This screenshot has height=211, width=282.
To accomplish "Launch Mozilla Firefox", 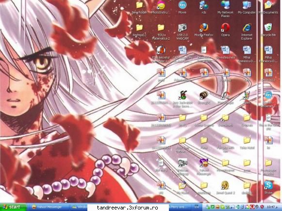I will [x=204, y=30].
